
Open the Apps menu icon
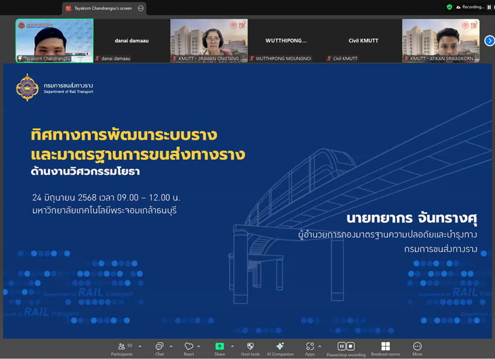[x=310, y=347]
